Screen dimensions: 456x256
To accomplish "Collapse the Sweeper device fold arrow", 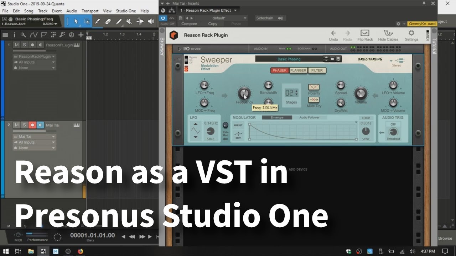I will [179, 59].
